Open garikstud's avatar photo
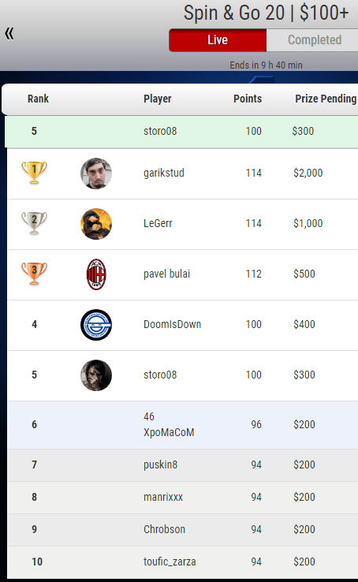The height and width of the screenshot is (582, 358). (x=96, y=173)
